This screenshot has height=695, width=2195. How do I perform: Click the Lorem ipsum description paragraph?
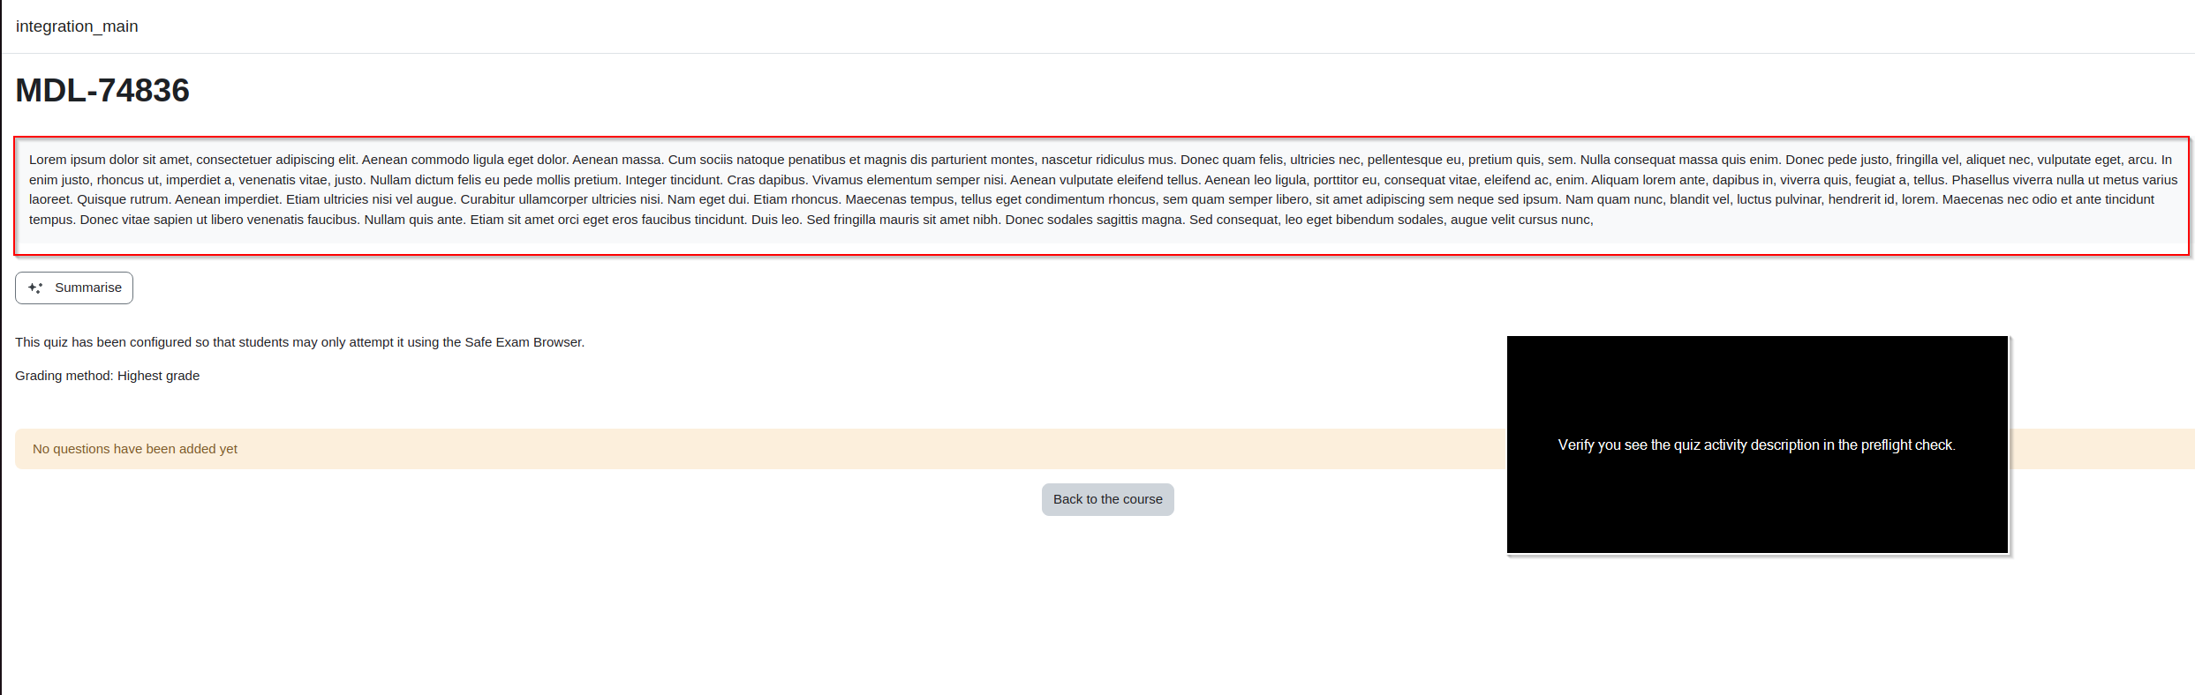coord(1102,190)
